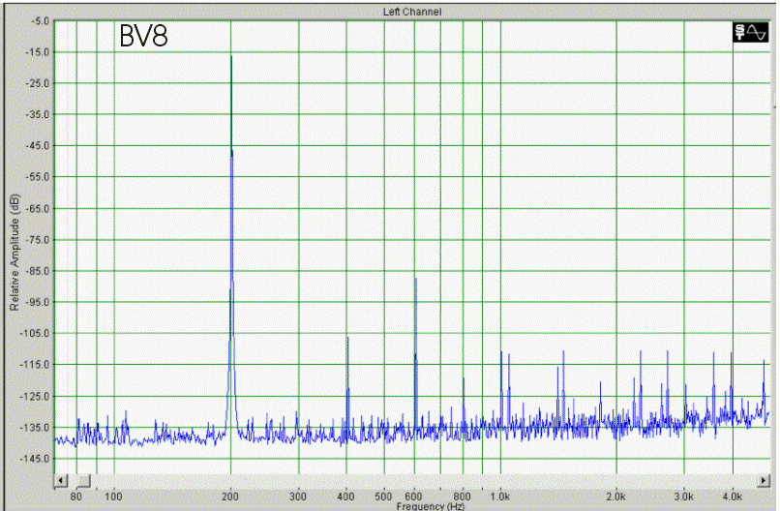The width and height of the screenshot is (780, 511).
Task: Click the tip of the 200 Hz fundamental peak
Action: 231,57
